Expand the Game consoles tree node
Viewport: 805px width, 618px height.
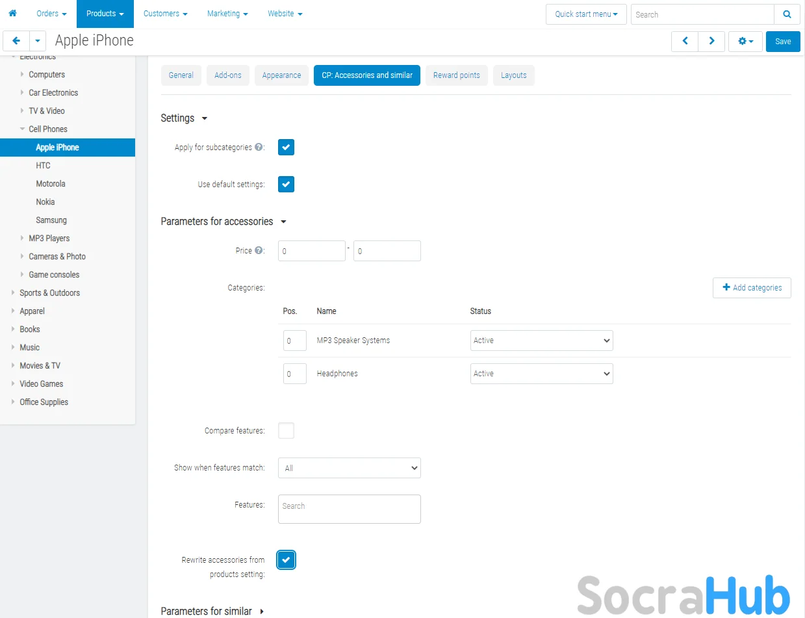tap(23, 275)
